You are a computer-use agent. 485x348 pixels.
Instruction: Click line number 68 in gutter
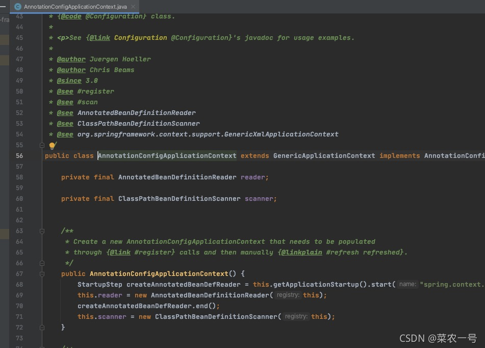pyautogui.click(x=19, y=285)
